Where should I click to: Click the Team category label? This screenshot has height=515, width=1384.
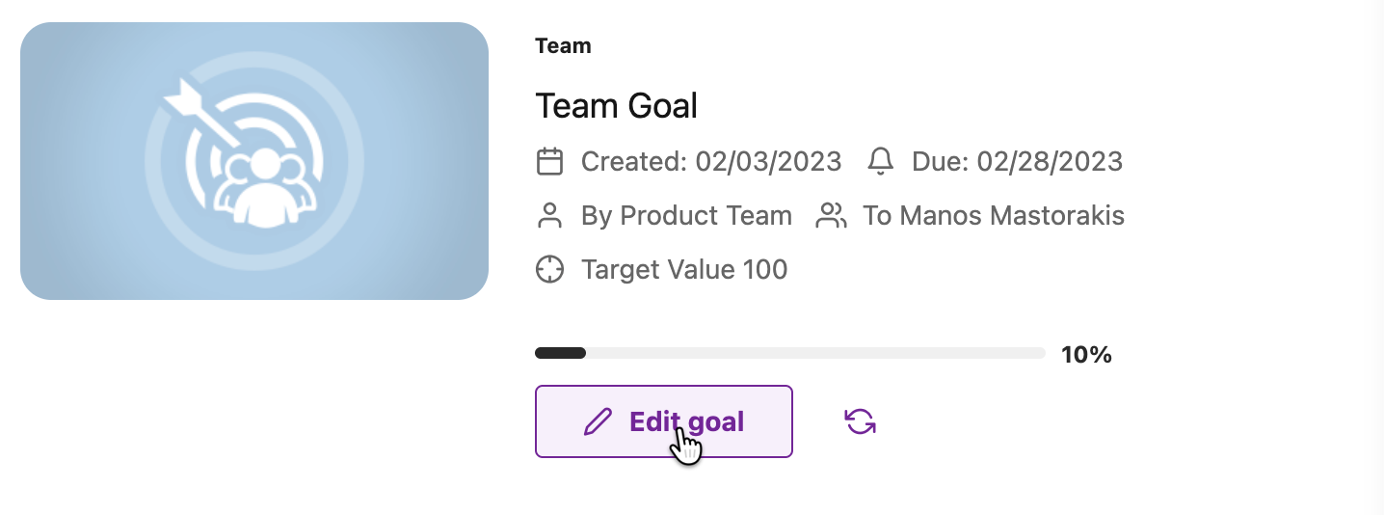[563, 45]
